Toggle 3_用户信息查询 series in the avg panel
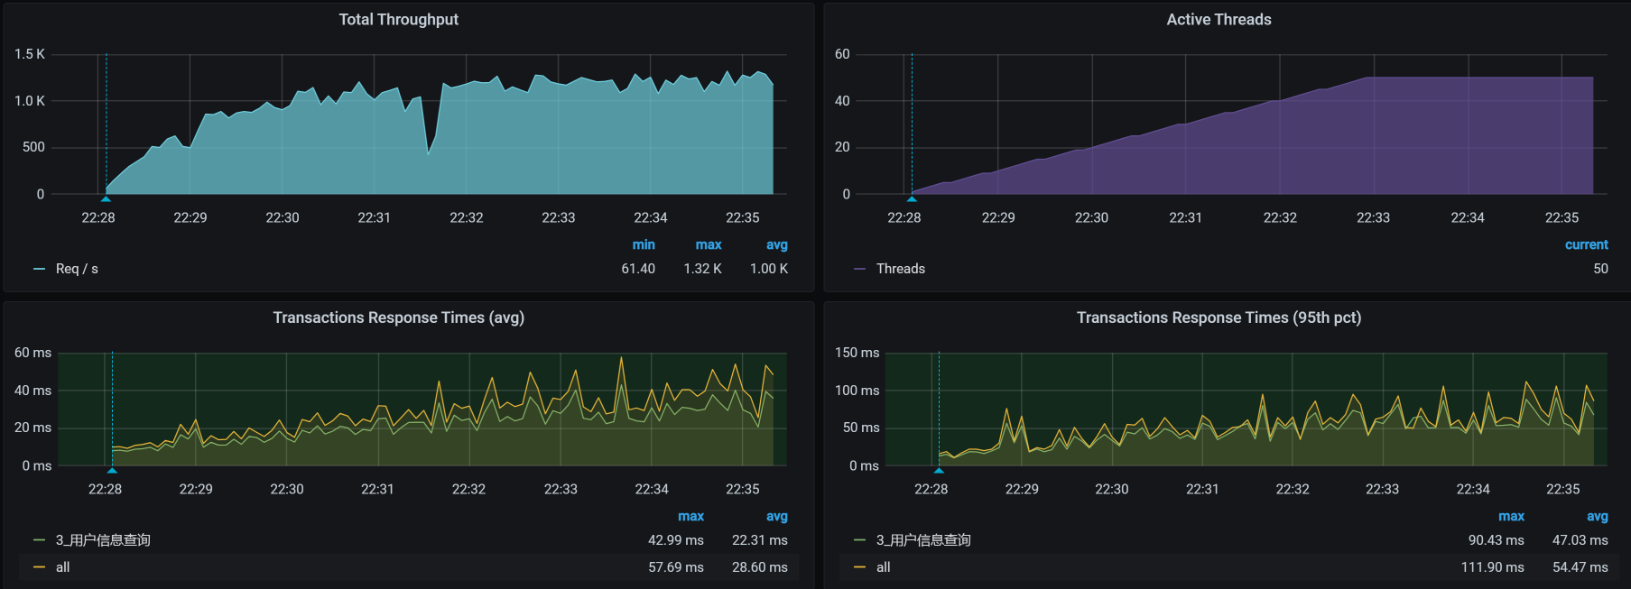This screenshot has height=589, width=1631. [x=103, y=540]
